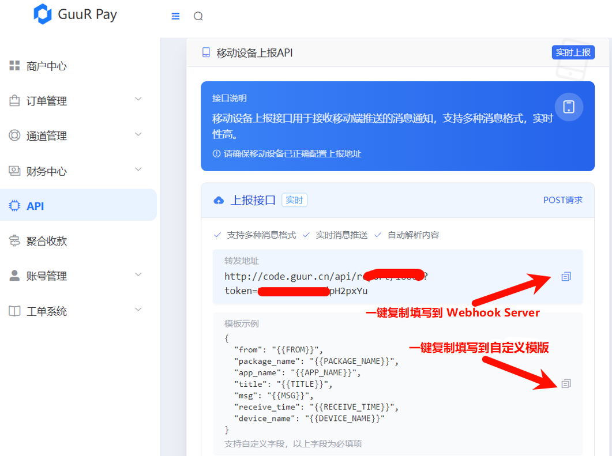Screen dimensions: 612x456
Task: Expand the 财务中心 submenu arrow
Action: click(x=138, y=169)
